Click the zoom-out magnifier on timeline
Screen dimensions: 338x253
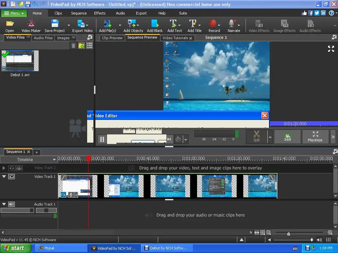pos(269,233)
